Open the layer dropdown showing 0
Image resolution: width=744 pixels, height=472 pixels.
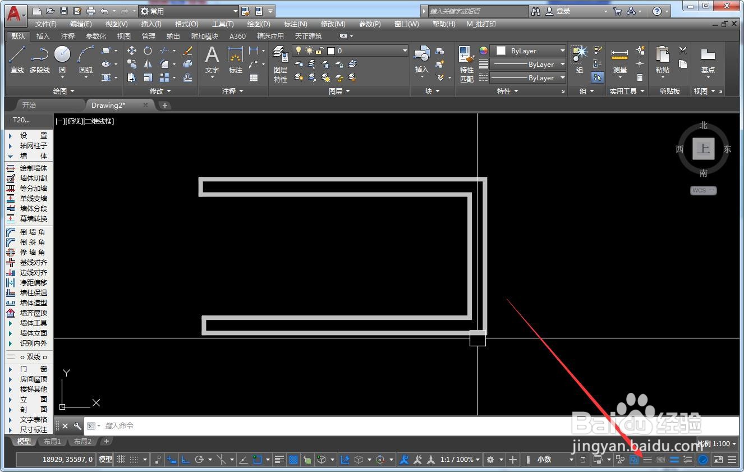point(350,51)
